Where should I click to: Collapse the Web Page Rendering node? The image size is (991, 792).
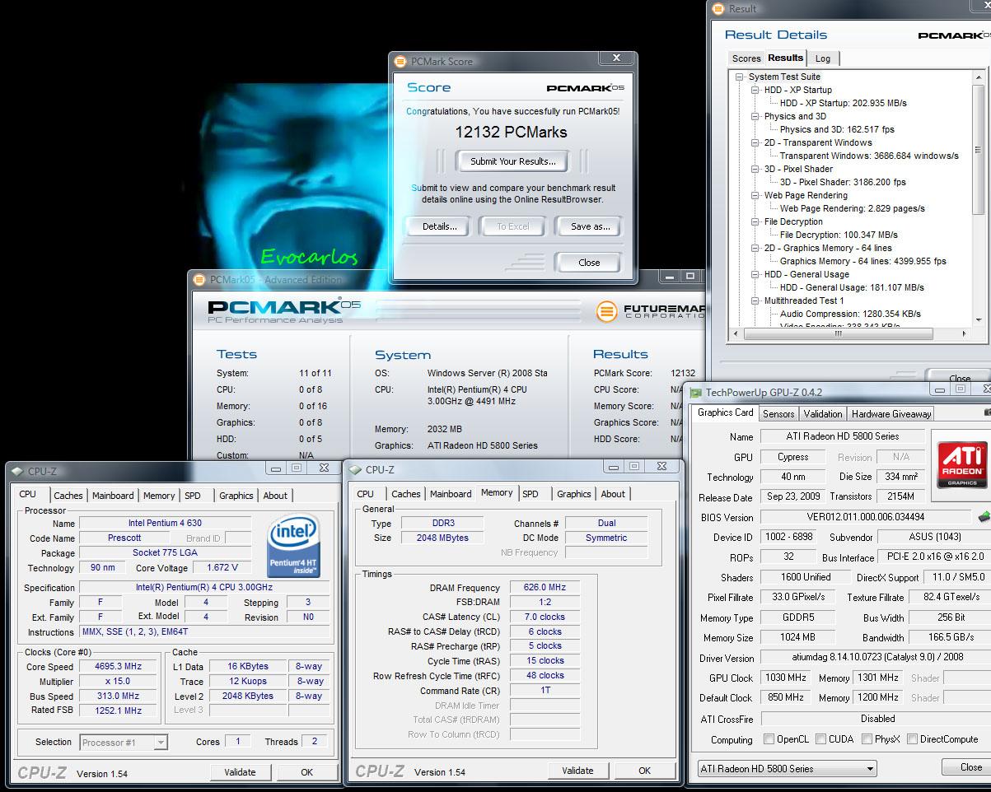pos(755,195)
